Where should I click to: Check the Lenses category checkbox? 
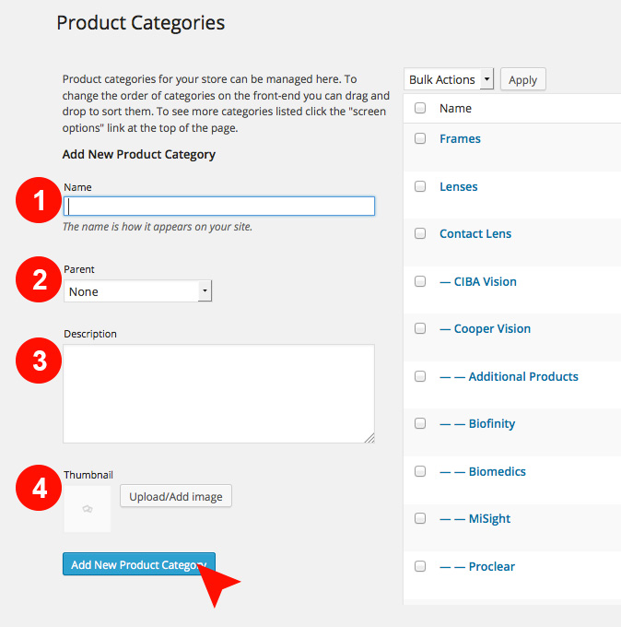coord(420,186)
